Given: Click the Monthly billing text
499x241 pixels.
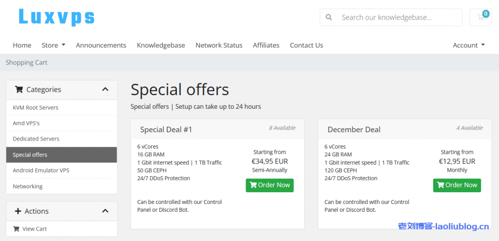Looking at the screenshot, I should (x=457, y=170).
